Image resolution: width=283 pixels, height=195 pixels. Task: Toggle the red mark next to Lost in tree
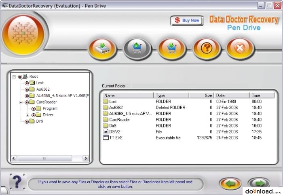27,83
